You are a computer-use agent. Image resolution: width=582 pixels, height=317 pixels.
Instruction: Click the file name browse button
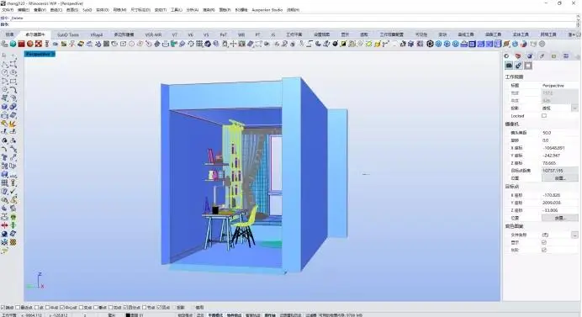574,235
